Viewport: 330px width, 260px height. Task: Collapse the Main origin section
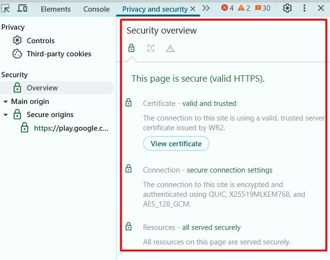pyautogui.click(x=5, y=102)
